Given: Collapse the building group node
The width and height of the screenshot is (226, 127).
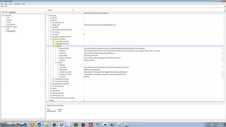Looking at the screenshot, I should point(55,62).
